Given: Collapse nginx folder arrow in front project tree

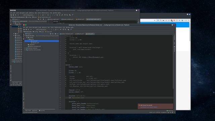Looking at the screenshot, I should click(28, 39).
